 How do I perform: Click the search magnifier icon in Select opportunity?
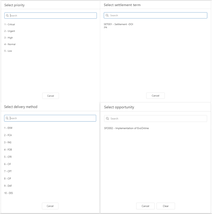(107, 119)
